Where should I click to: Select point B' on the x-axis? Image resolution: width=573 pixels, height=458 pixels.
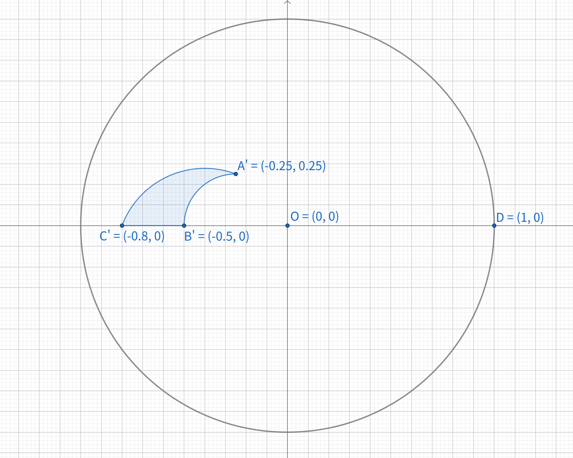coord(184,226)
